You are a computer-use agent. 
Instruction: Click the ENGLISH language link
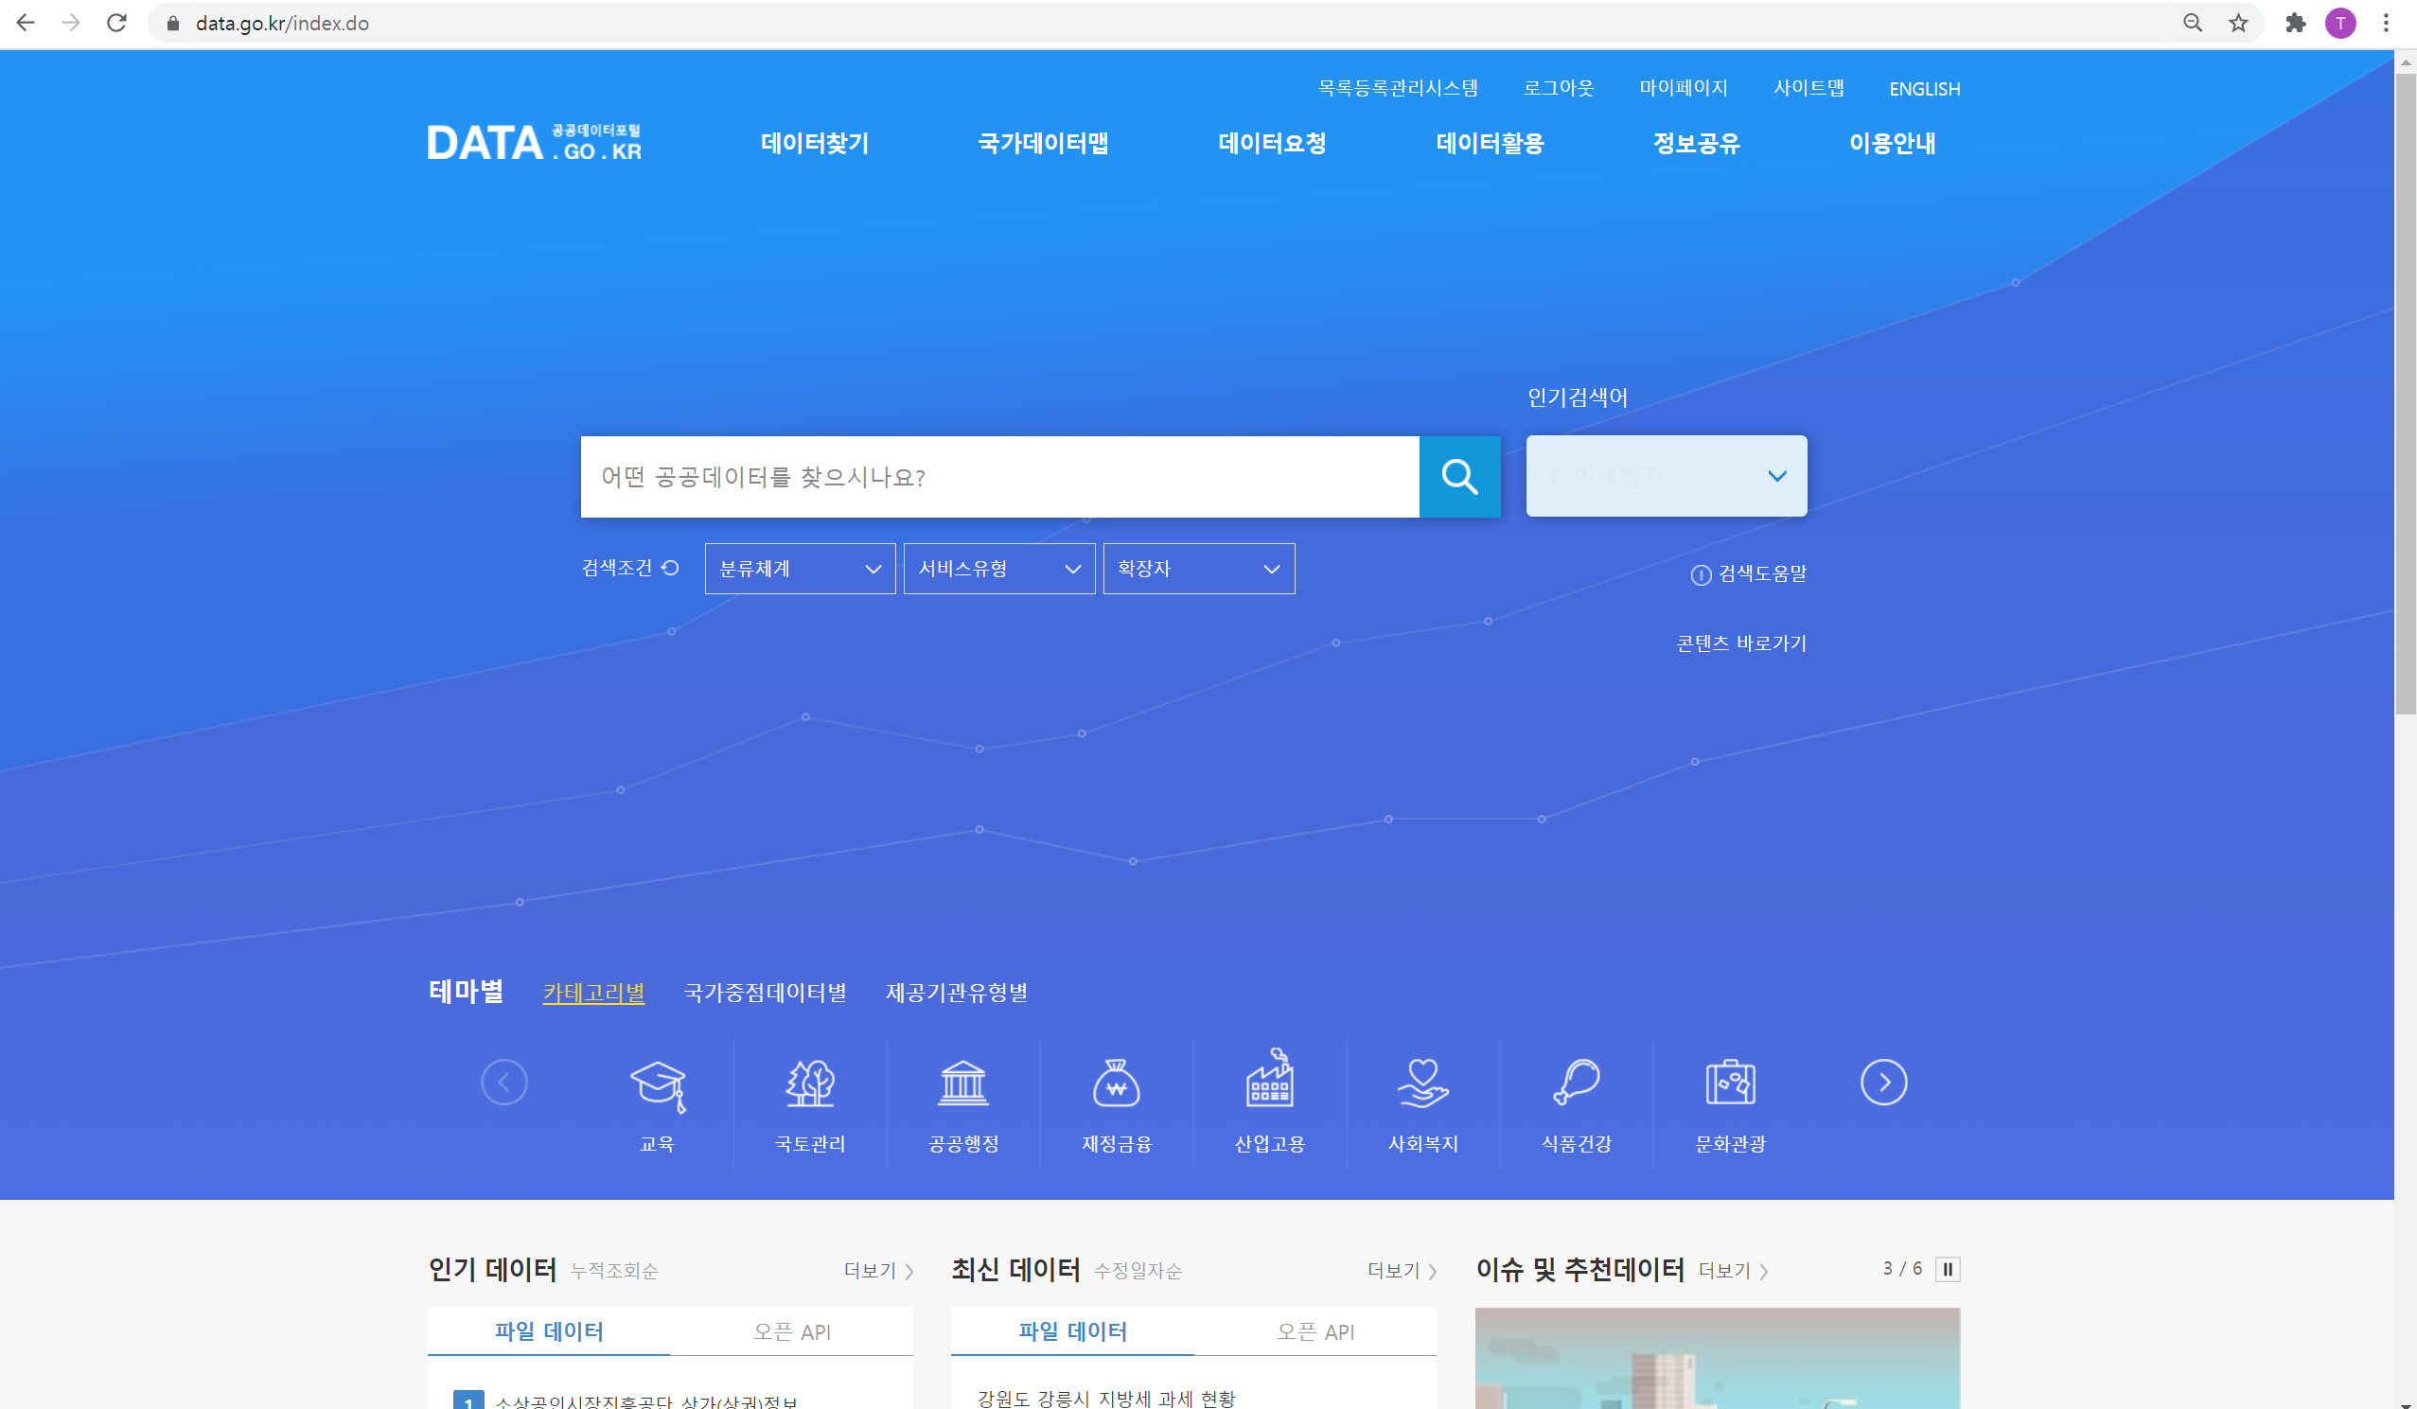pyautogui.click(x=1924, y=88)
